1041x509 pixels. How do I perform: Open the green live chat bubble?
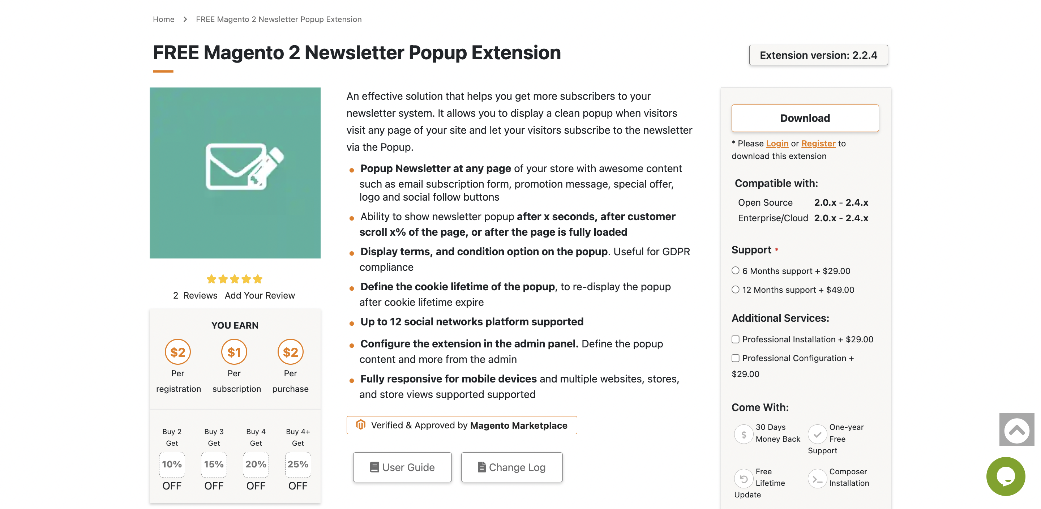(x=1006, y=477)
